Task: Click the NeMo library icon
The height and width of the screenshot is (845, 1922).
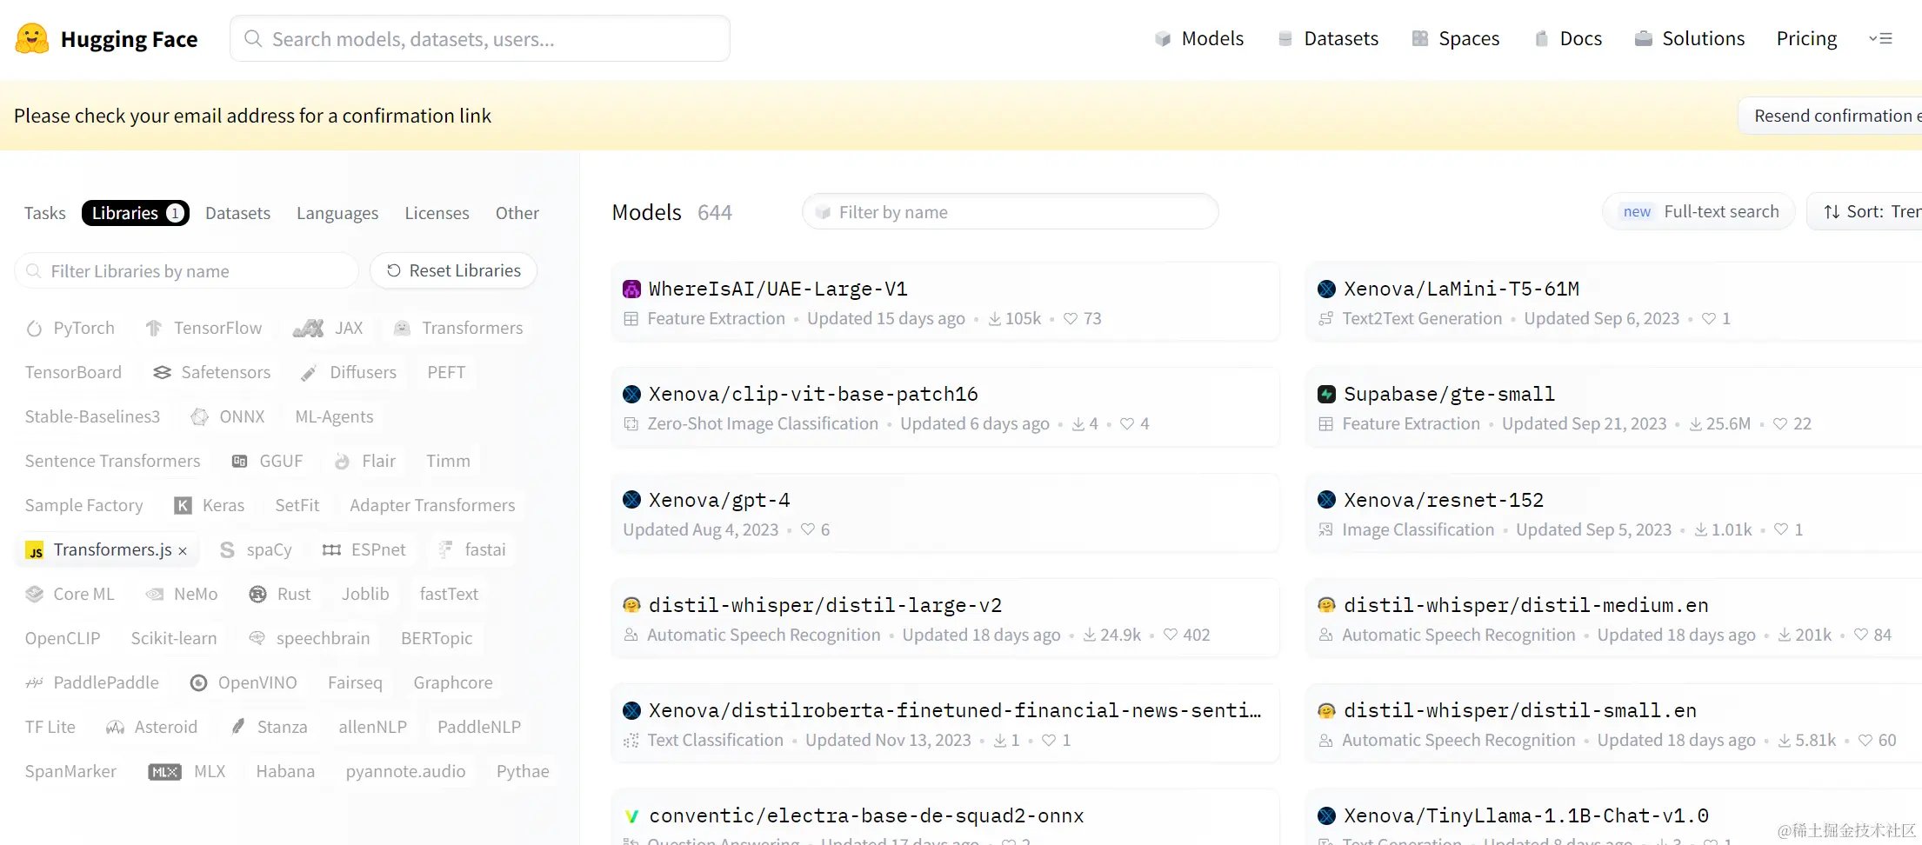Action: point(155,594)
